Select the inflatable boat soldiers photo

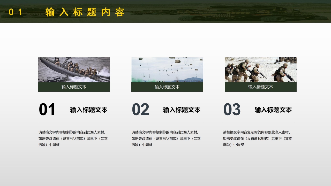point(74,70)
